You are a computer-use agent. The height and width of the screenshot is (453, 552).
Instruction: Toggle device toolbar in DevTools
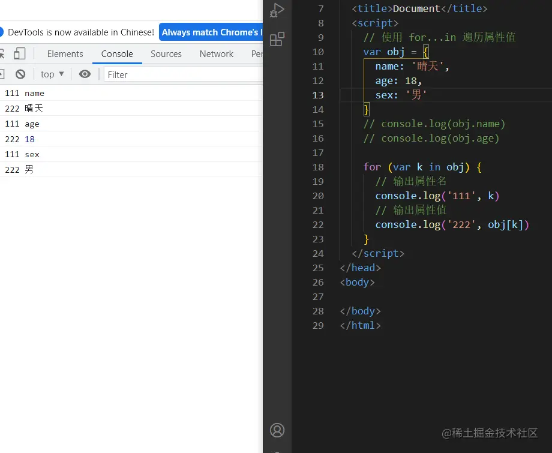pyautogui.click(x=19, y=54)
